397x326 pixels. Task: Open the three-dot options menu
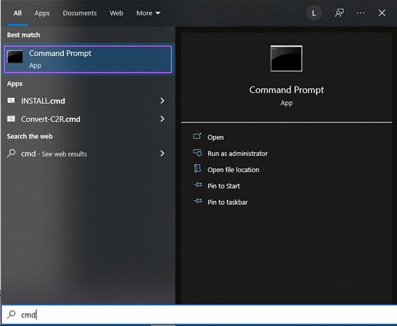(360, 13)
